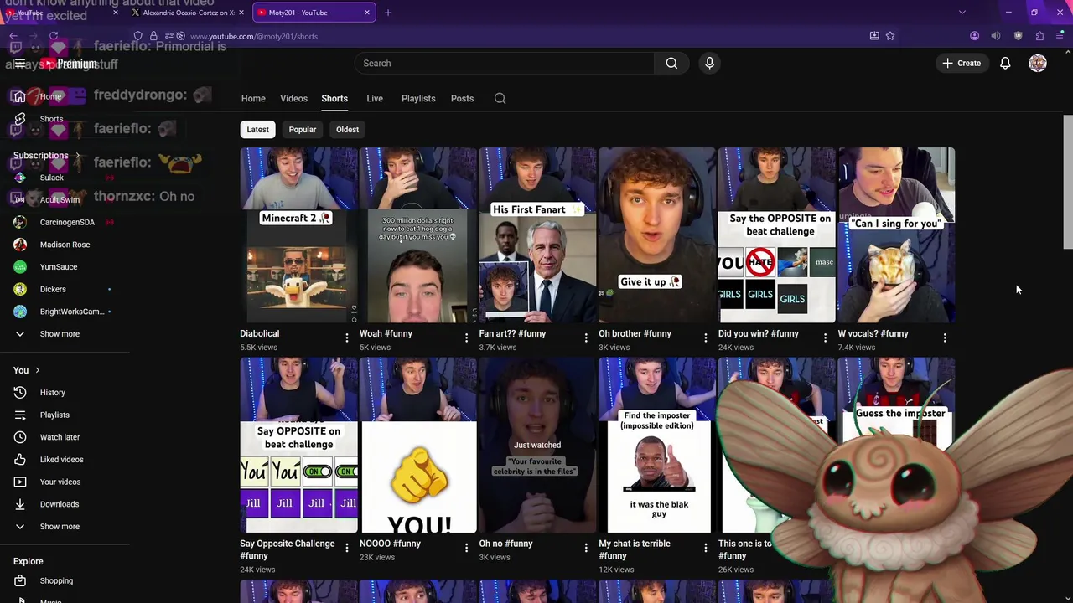The image size is (1073, 603).
Task: Expand the Subscriptions section chevron
Action: coord(77,156)
